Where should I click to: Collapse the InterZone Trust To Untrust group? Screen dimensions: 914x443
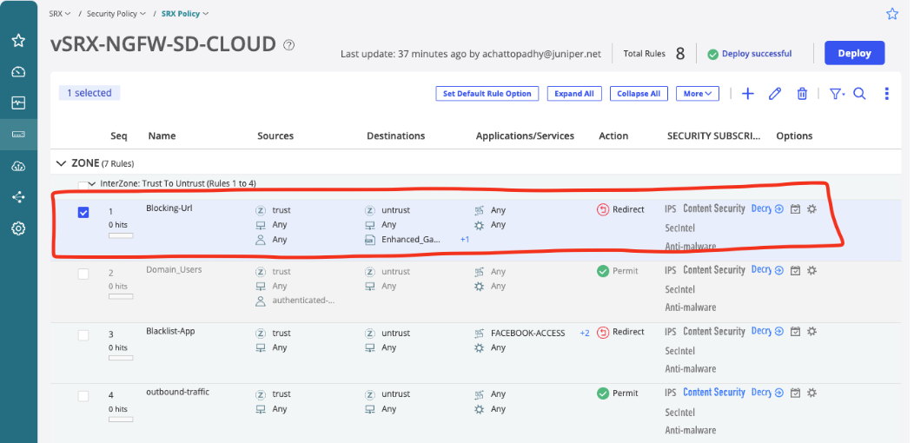pos(92,184)
